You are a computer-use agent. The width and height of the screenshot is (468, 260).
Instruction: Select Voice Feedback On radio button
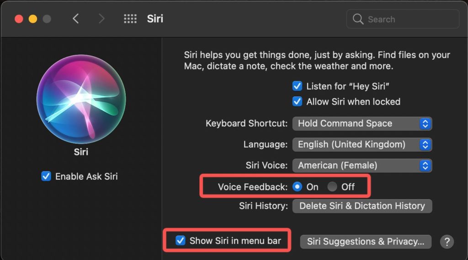tap(297, 187)
